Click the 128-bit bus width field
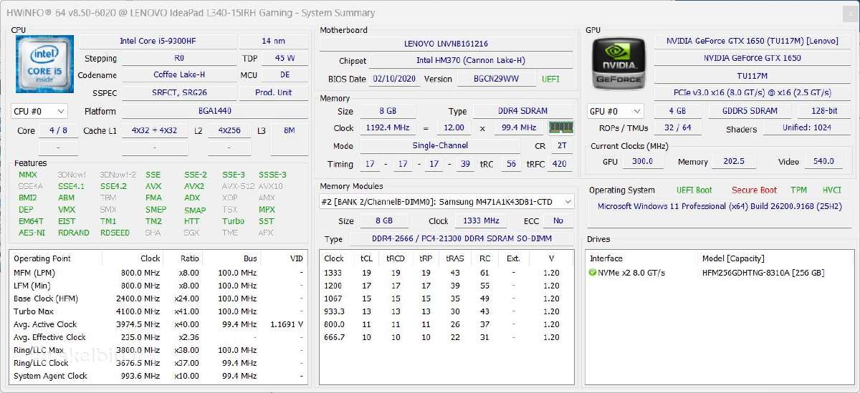The height and width of the screenshot is (393, 860). click(825, 112)
